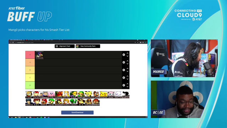227x128 pixels.
Task: Move D tier row up with arrow
Action: pos(128,84)
